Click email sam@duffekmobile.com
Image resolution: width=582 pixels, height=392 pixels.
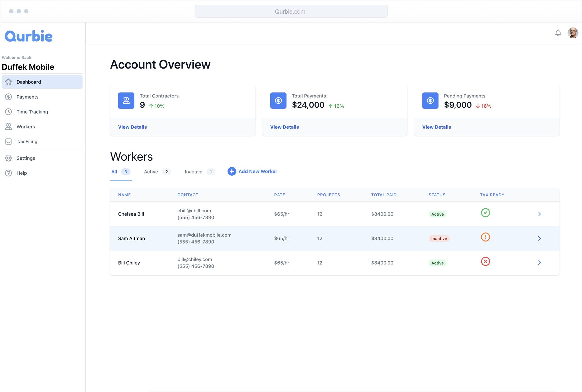point(204,235)
